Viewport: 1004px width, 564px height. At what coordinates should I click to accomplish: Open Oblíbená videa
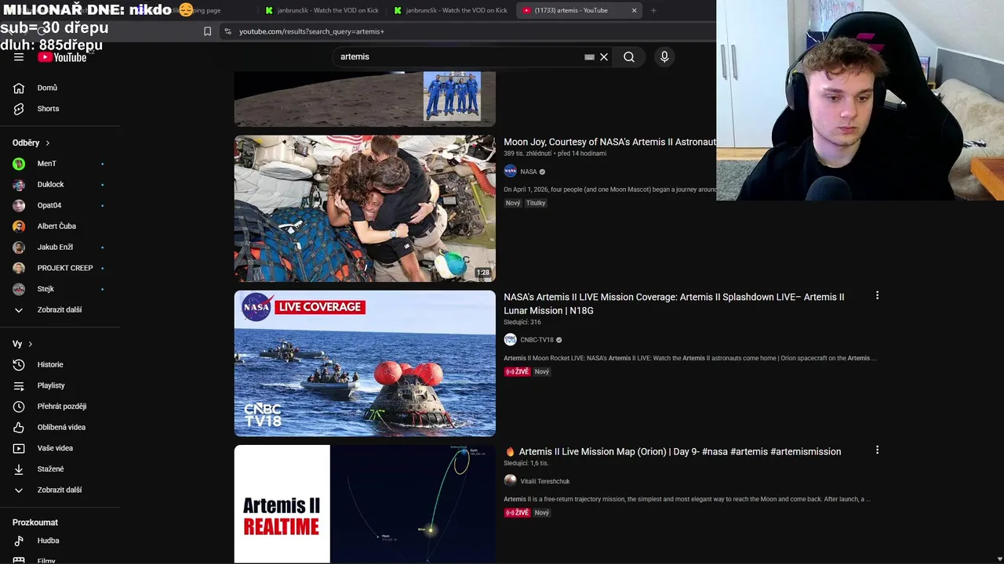point(60,427)
